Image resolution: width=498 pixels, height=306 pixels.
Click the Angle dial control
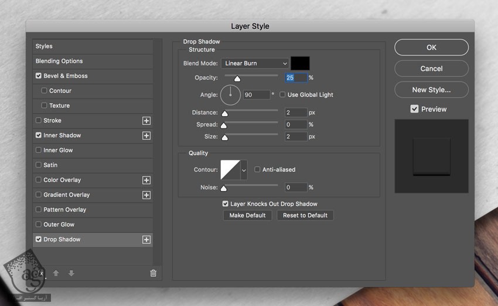click(x=230, y=94)
